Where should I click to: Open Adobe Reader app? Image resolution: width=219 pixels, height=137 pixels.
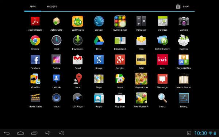click(x=35, y=22)
